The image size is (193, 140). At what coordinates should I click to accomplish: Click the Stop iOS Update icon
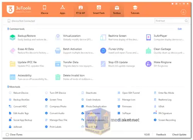(x=103, y=64)
